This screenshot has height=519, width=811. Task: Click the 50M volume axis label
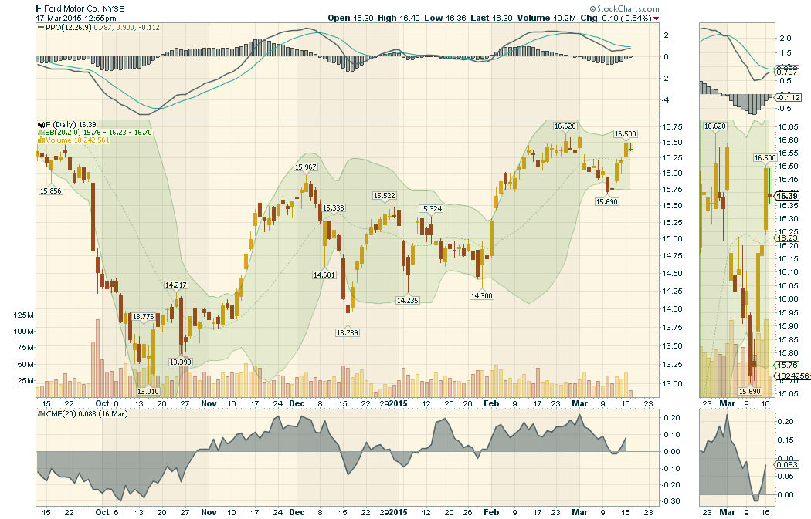(x=25, y=365)
